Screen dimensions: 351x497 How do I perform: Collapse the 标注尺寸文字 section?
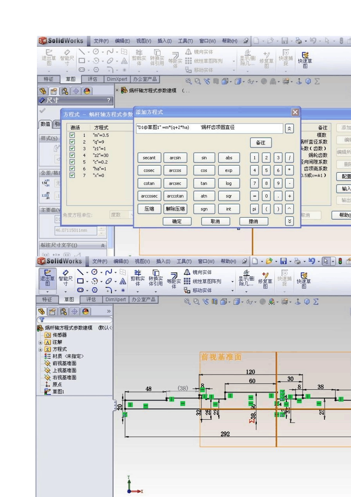[x=103, y=245]
